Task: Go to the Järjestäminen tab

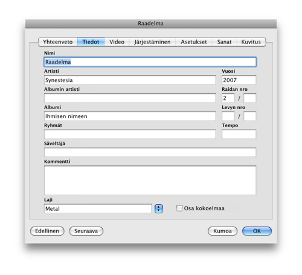Action: (152, 42)
